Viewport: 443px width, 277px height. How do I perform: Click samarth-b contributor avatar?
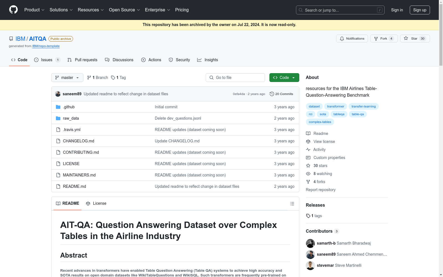click(310, 243)
